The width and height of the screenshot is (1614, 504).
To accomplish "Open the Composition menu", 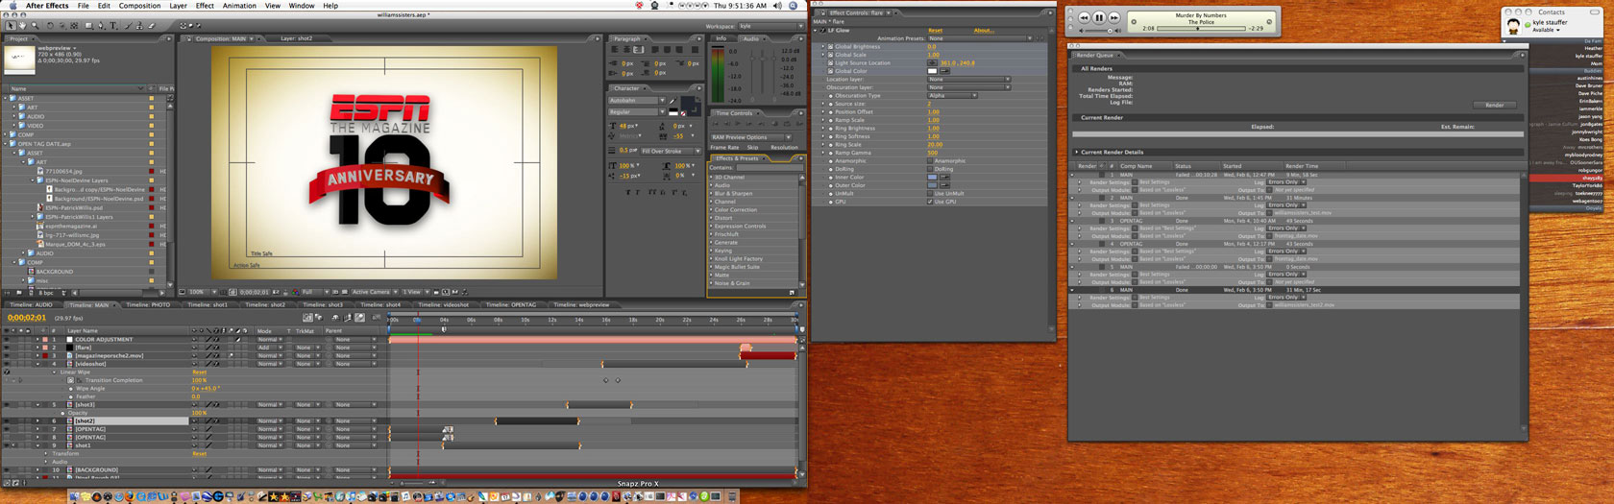I will coord(139,6).
